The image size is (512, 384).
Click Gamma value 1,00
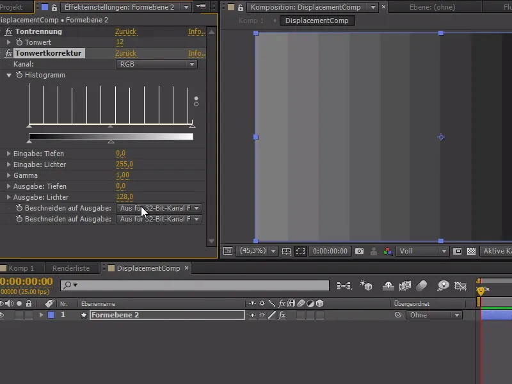pyautogui.click(x=122, y=175)
